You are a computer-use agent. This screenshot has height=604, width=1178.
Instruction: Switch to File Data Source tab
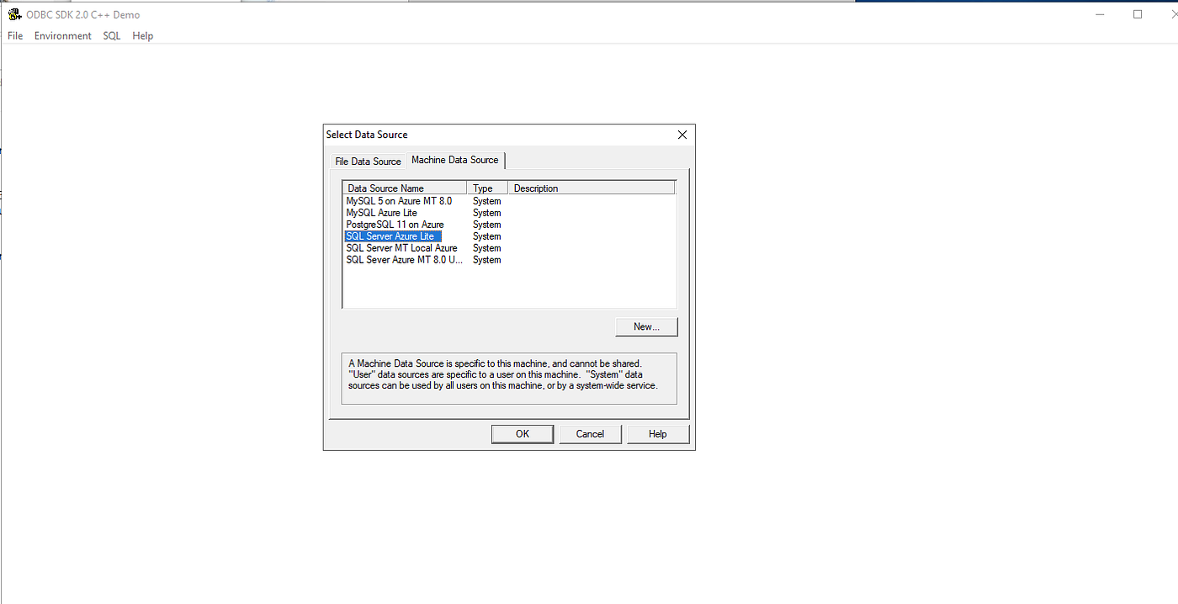point(368,162)
